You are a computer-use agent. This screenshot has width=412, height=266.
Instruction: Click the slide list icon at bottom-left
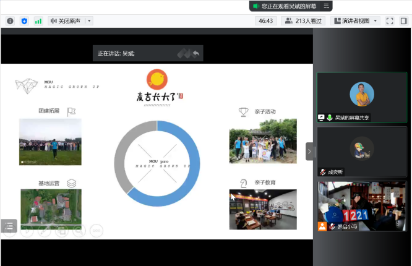tap(9, 226)
